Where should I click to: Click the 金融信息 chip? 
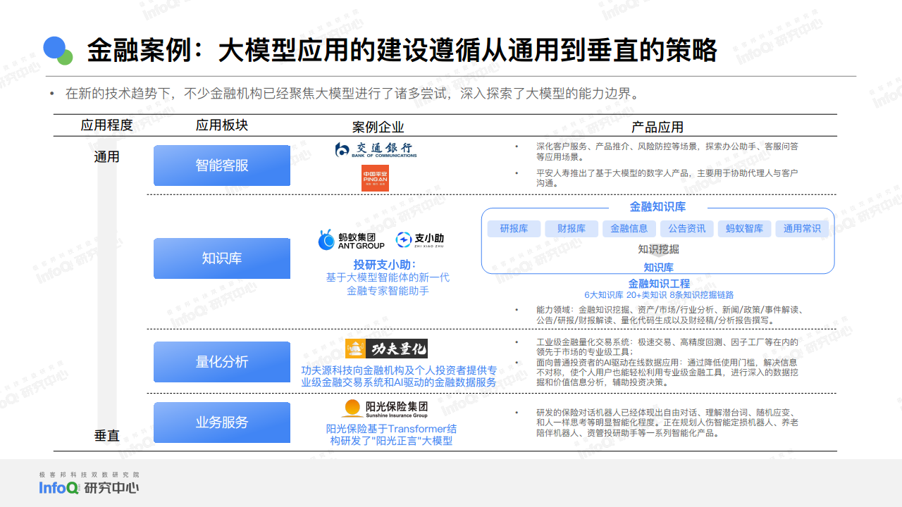click(629, 229)
